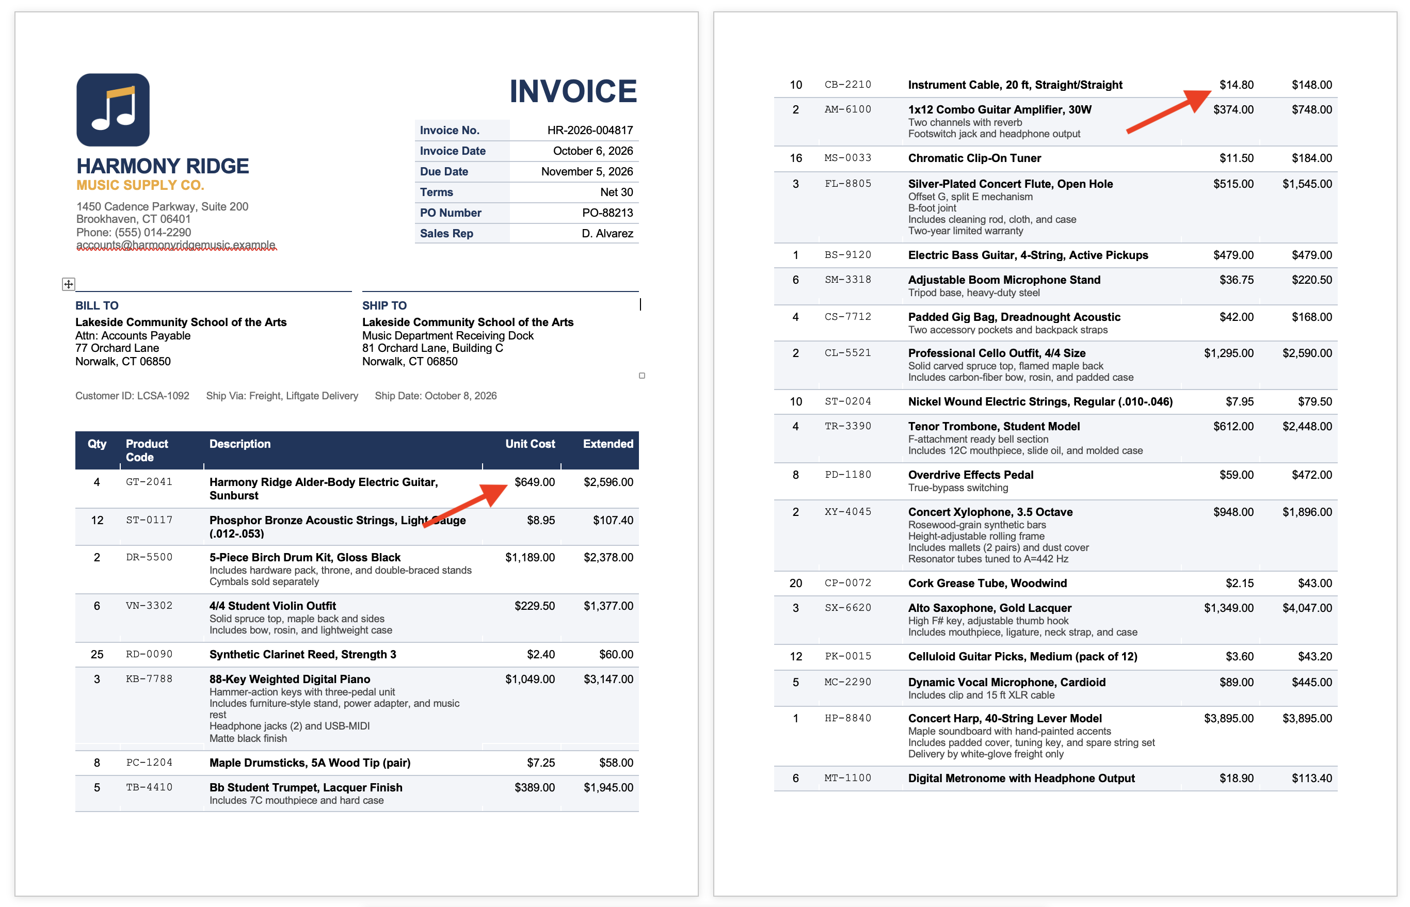1410x907 pixels.
Task: Open the accounts@harmonyridgemusic.example email link
Action: 175,245
